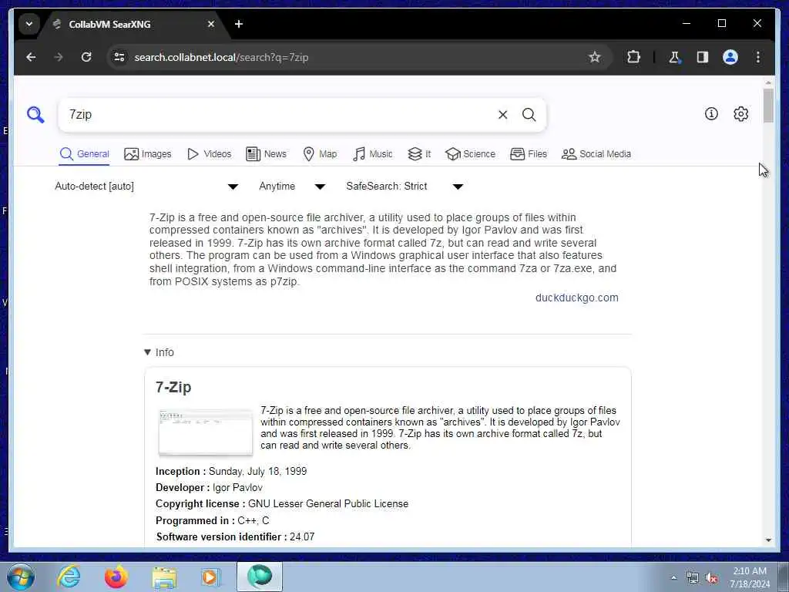
Task: Switch to the Science tab
Action: coord(471,154)
